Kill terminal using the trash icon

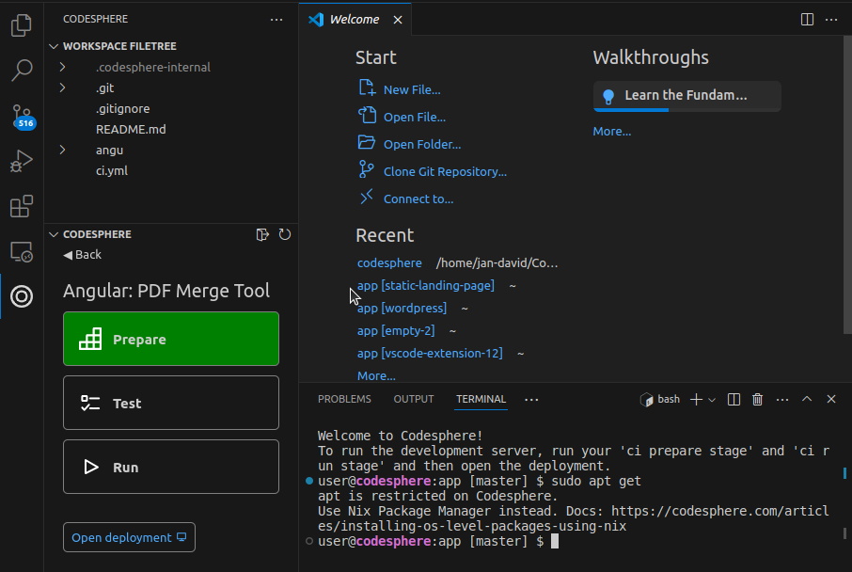[x=757, y=400]
